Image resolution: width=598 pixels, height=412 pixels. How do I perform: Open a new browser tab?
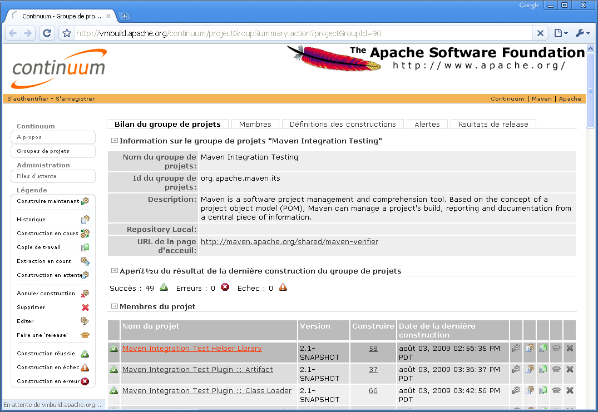coord(125,16)
